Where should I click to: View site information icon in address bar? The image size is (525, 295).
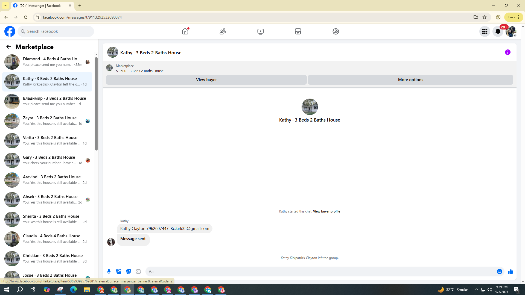point(37,17)
